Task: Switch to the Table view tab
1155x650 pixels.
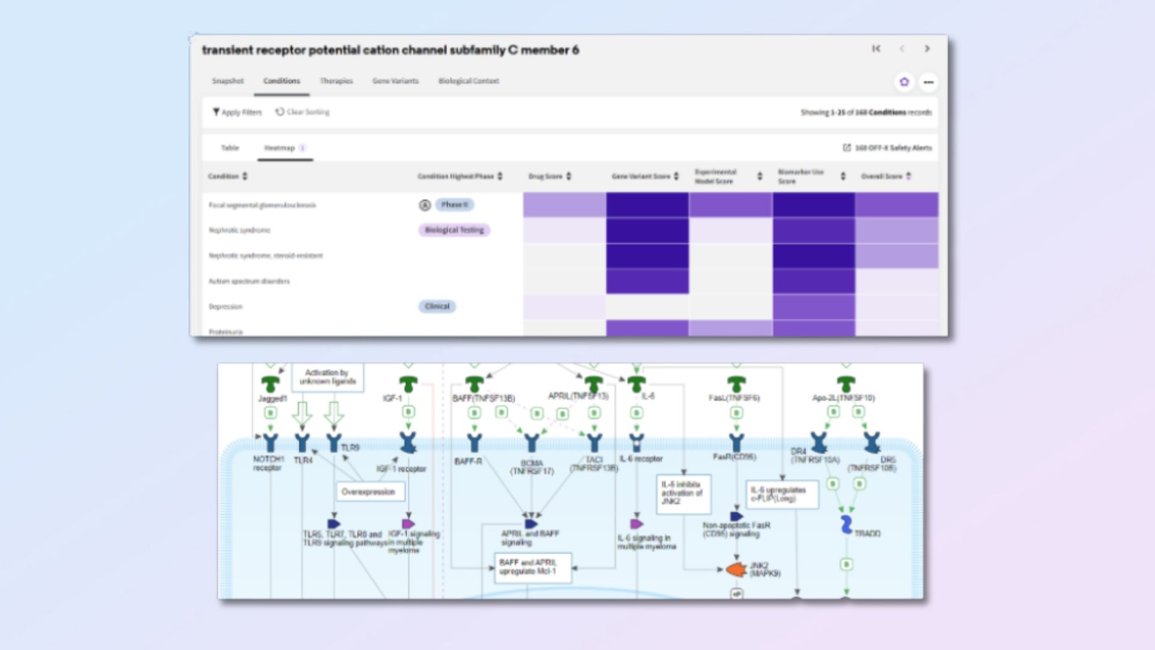Action: pyautogui.click(x=230, y=147)
